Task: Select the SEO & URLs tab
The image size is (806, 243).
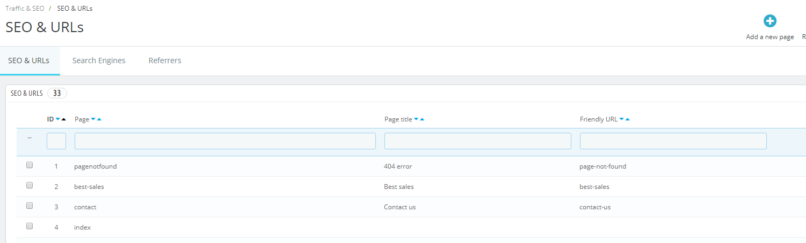Action: pos(29,60)
